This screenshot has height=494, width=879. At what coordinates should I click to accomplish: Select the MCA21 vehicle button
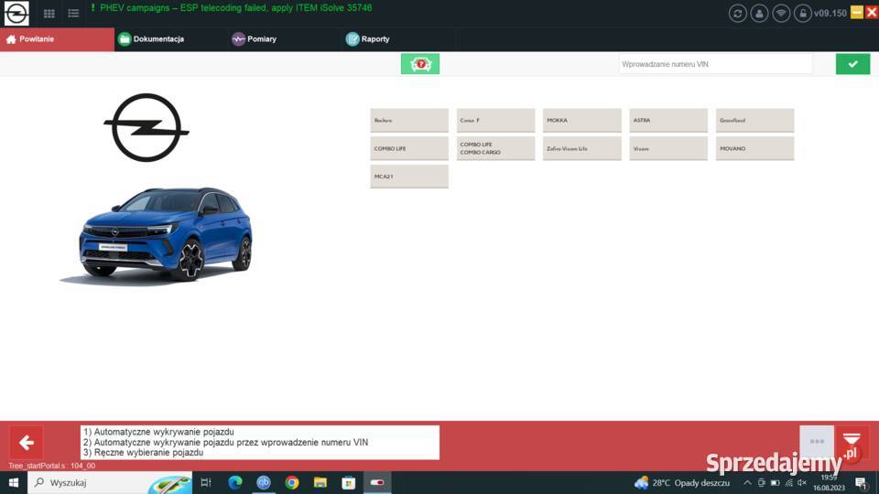click(409, 177)
